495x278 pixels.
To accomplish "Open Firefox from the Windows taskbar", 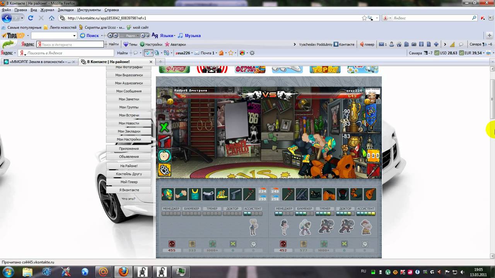I will pyautogui.click(x=123, y=272).
